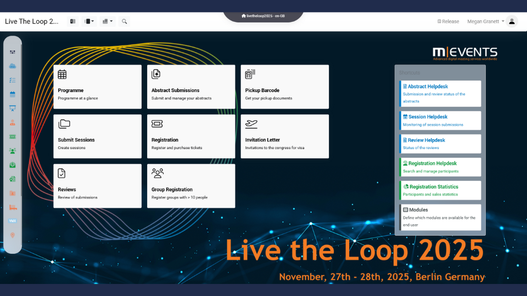Open the VMX icon in left sidebar

(x=13, y=221)
